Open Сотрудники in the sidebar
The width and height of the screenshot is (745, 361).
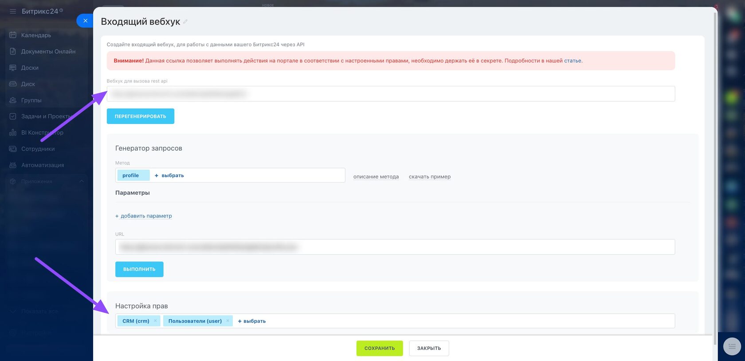pyautogui.click(x=38, y=149)
